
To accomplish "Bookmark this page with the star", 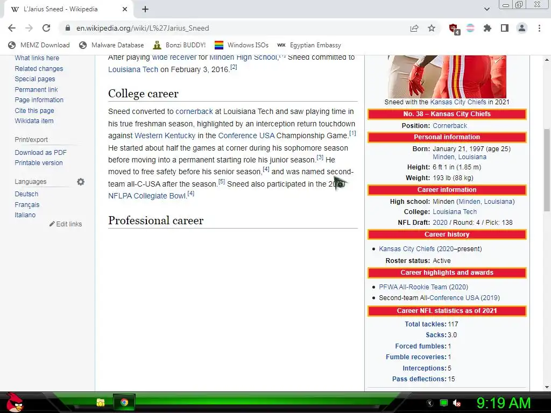I will pyautogui.click(x=432, y=28).
